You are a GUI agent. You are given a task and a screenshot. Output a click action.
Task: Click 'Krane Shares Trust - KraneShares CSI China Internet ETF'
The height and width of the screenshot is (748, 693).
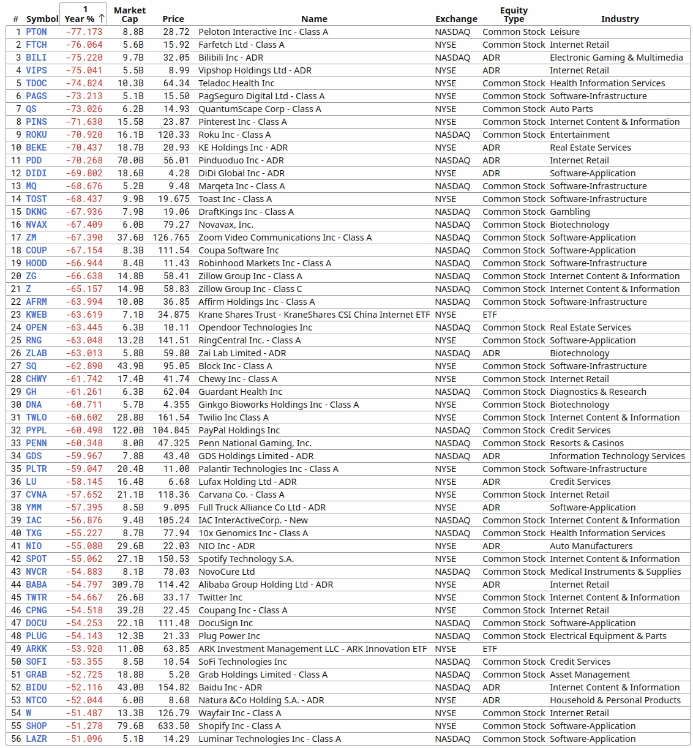[x=314, y=315]
